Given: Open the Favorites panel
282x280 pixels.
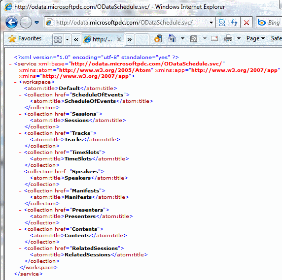Looking at the screenshot, I should point(25,38).
